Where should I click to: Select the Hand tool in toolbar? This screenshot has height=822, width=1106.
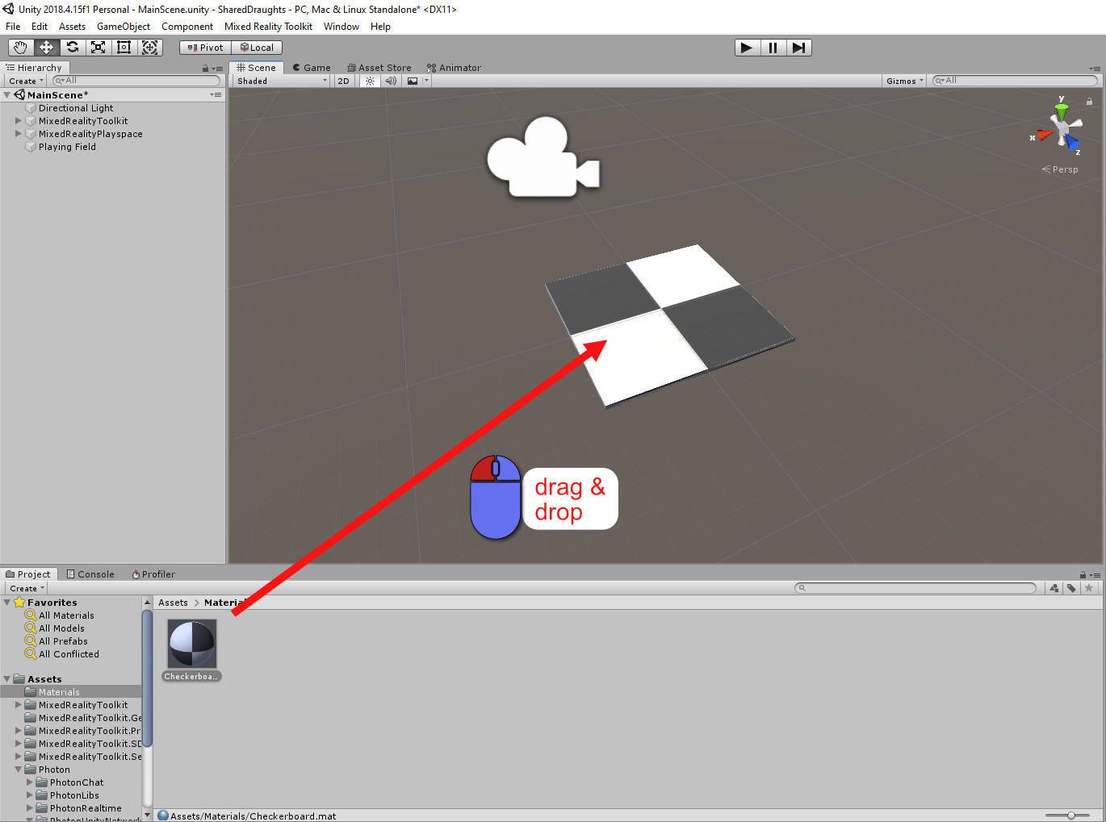pos(21,48)
